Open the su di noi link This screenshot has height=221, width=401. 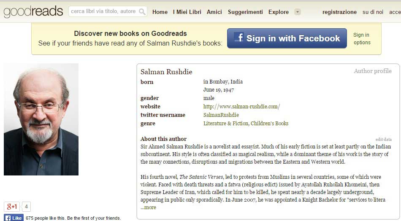point(373,12)
